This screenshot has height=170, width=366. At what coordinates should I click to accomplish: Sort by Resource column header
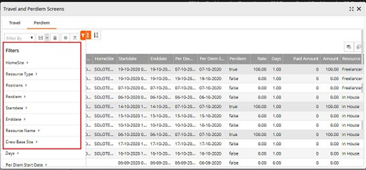[351, 59]
